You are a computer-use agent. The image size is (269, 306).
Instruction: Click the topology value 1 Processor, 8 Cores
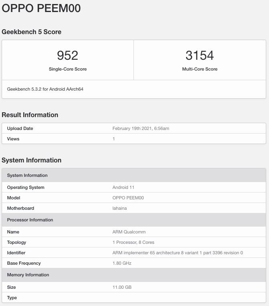coord(133,242)
